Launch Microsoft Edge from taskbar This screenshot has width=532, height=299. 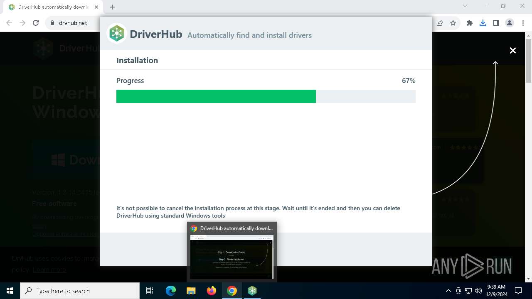(x=171, y=291)
